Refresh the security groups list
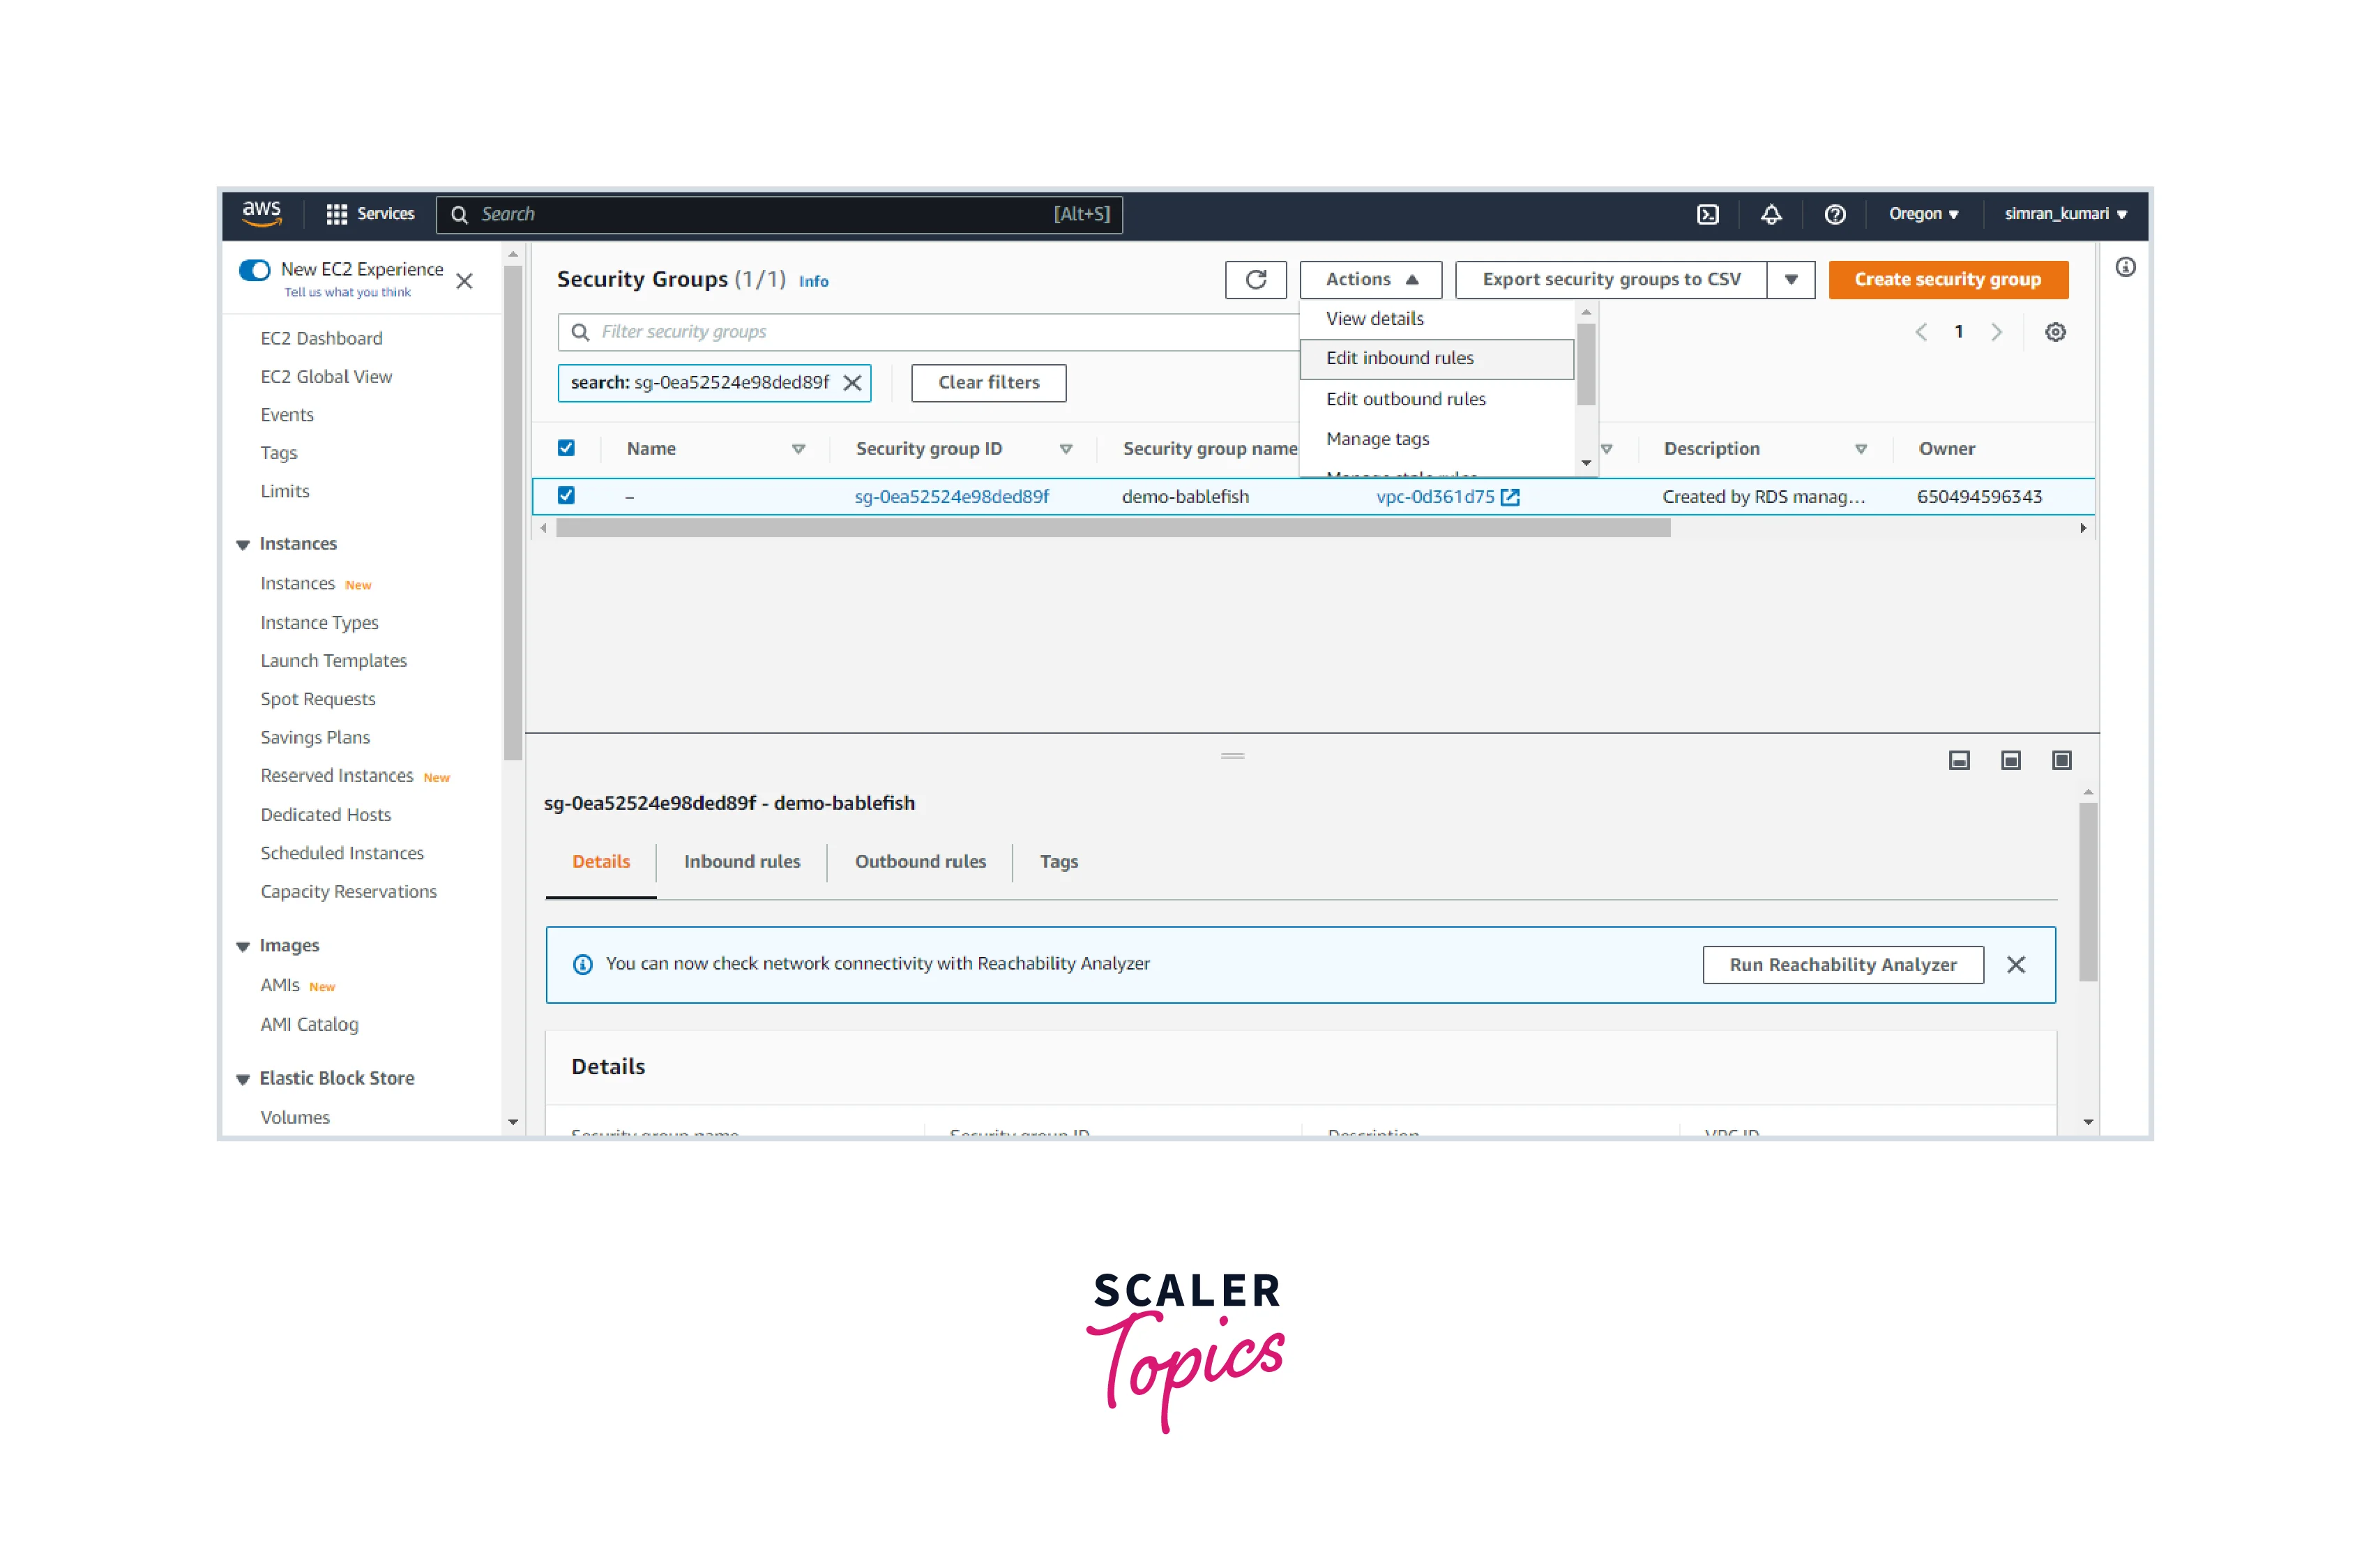Viewport: 2371px width, 1568px height. (x=1255, y=280)
